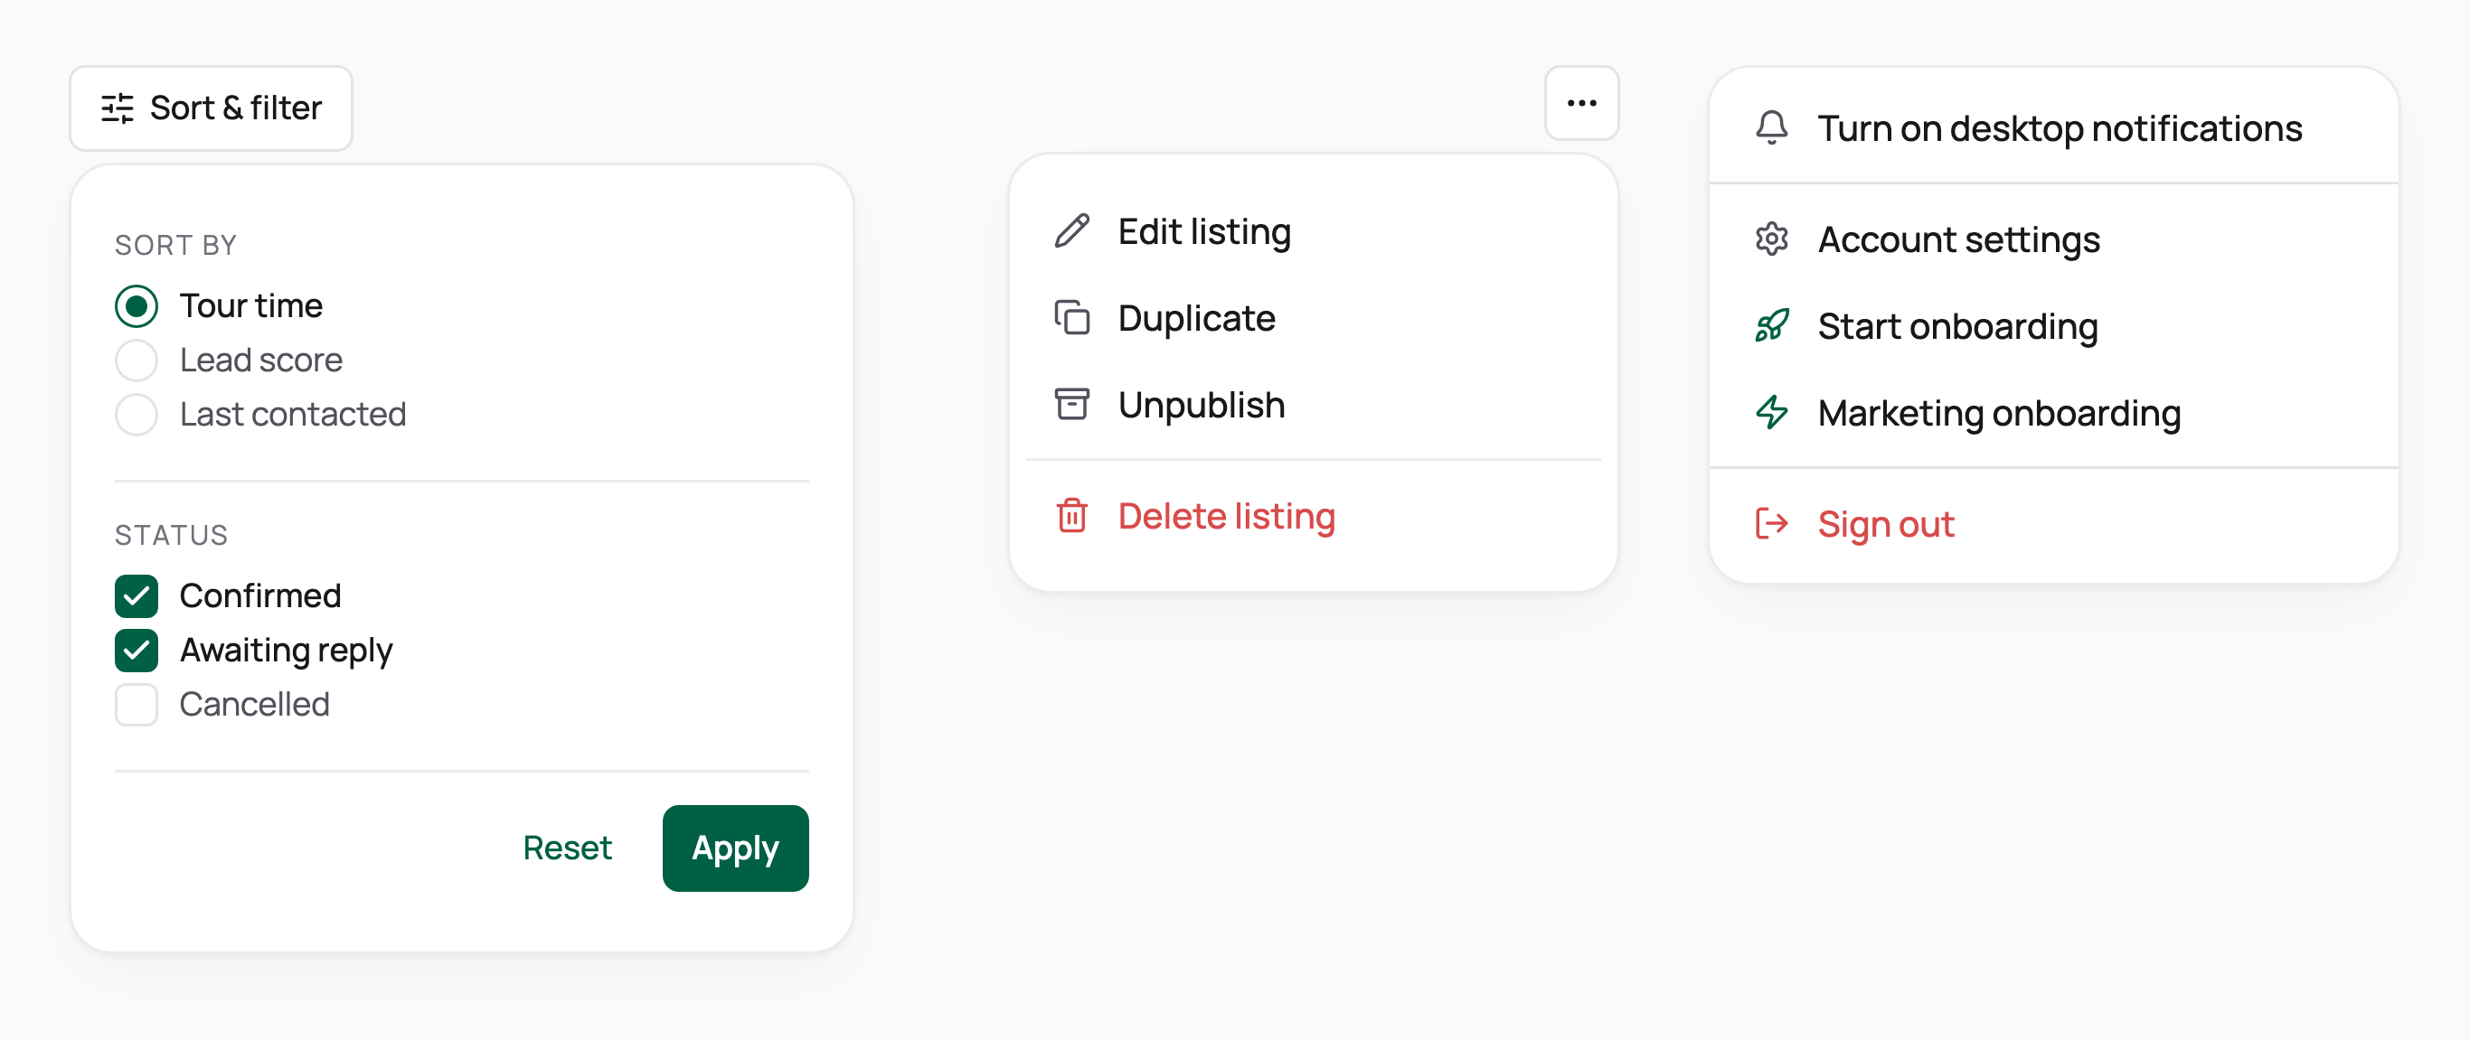Viewport: 2470px width, 1040px height.
Task: Click the sliders icon in Sort & filter
Action: point(117,108)
